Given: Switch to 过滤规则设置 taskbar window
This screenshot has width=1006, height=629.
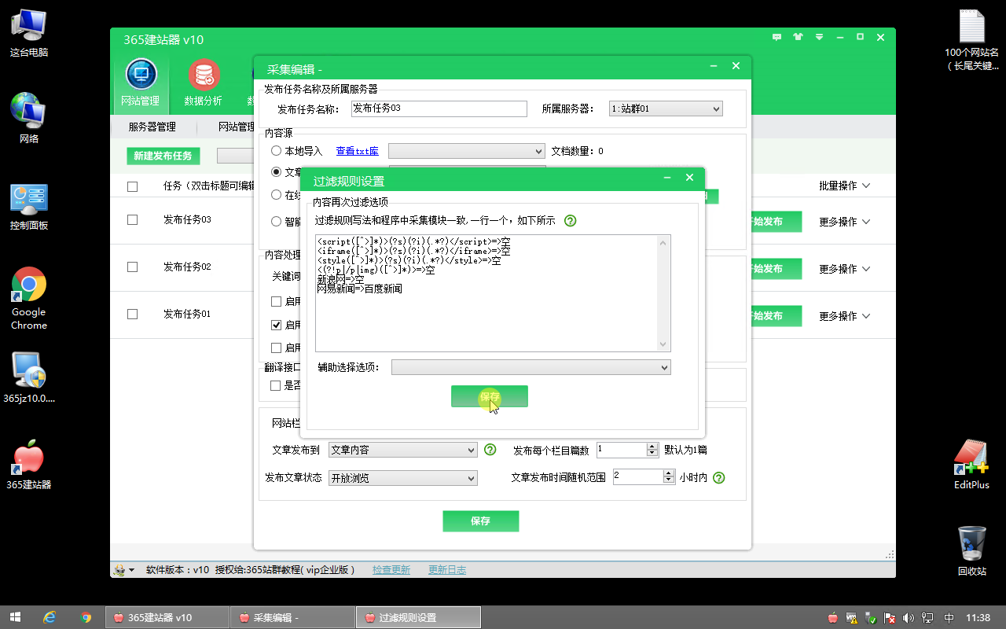Looking at the screenshot, I should (x=418, y=617).
